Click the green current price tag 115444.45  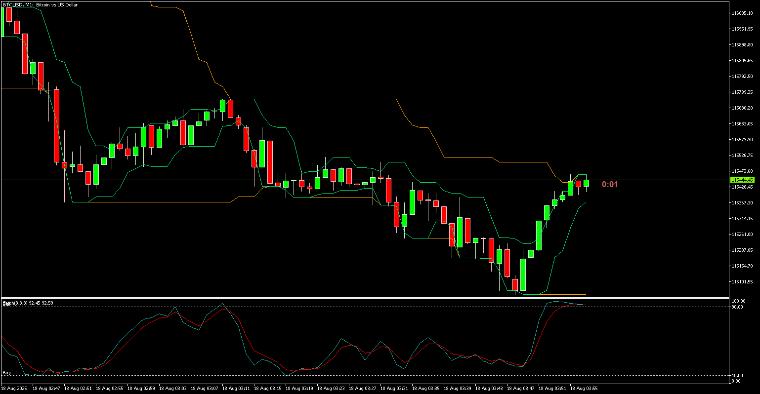(x=742, y=180)
